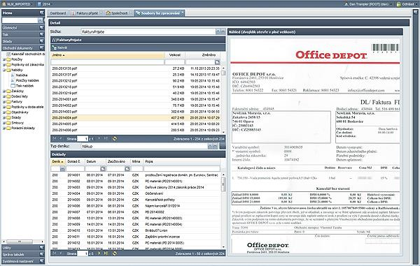420x266 pixels.
Task: Sort files by the Jméno column
Action: click(107, 55)
